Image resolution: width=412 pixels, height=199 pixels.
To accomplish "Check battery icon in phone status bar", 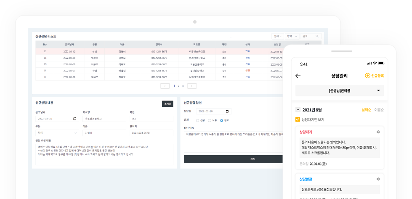I will (382, 63).
